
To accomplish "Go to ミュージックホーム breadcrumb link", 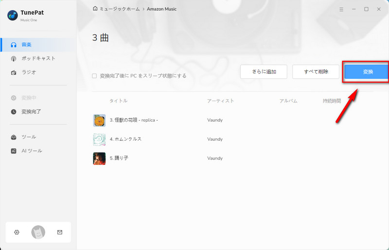I will pyautogui.click(x=120, y=9).
